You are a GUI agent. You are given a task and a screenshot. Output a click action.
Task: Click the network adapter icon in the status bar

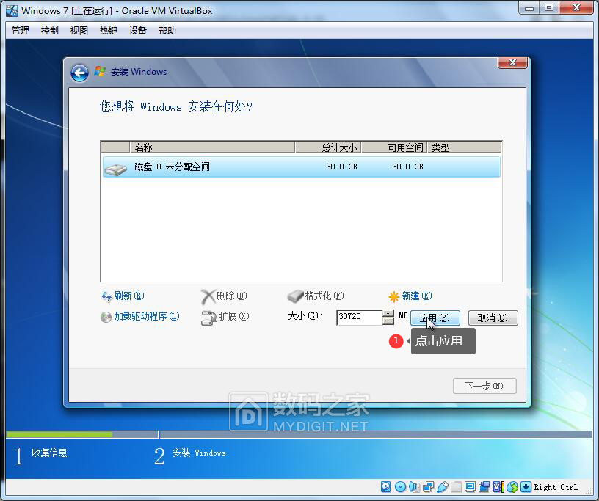(x=428, y=487)
